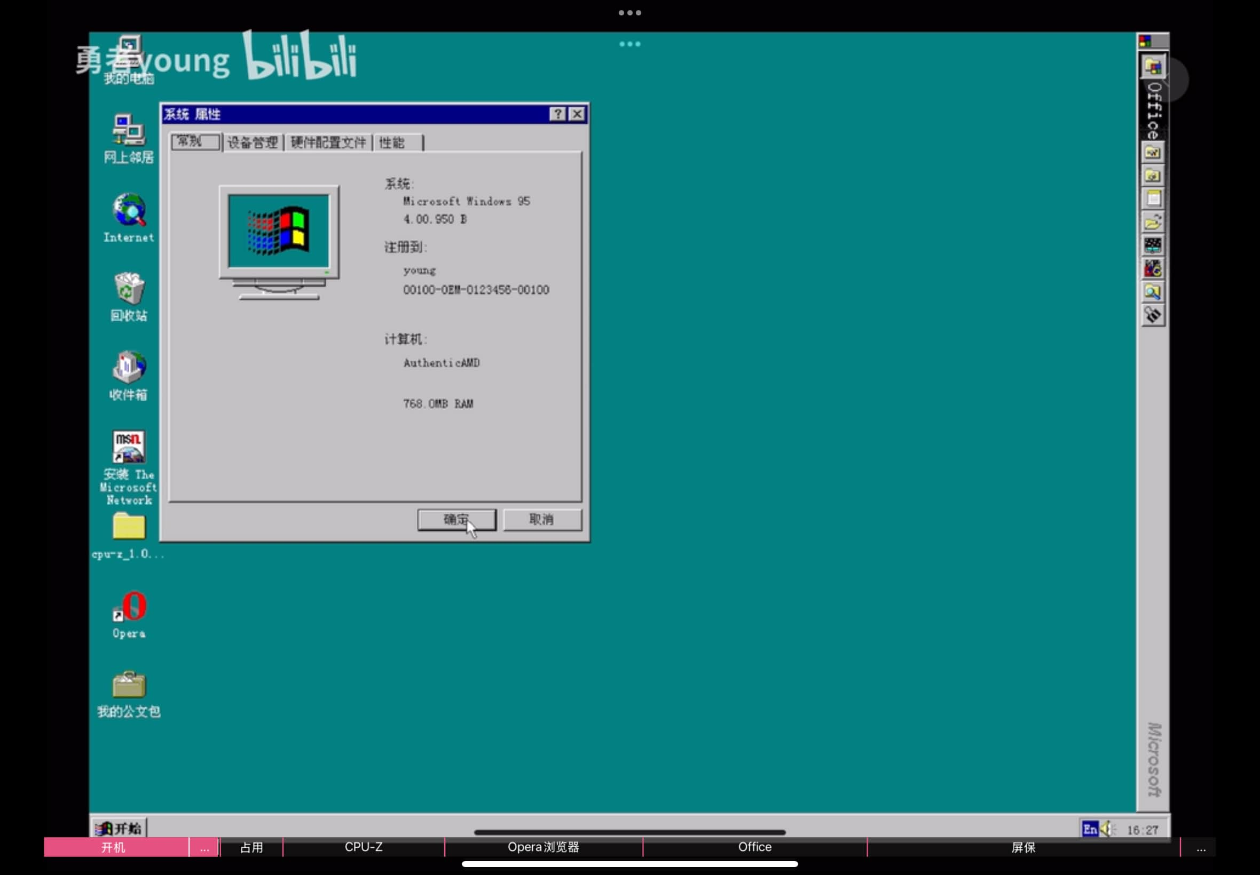Click the three-dot menu at top of screen
1260x875 pixels.
629,13
